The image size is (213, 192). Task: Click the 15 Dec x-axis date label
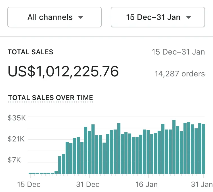click(29, 184)
